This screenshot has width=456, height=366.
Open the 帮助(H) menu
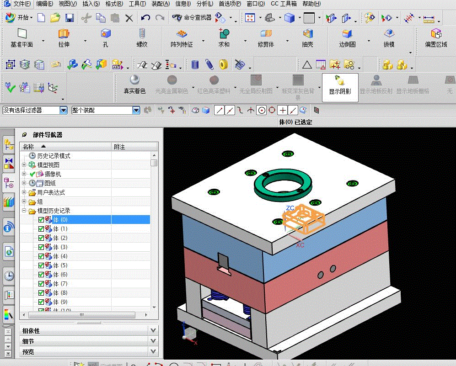pos(311,4)
